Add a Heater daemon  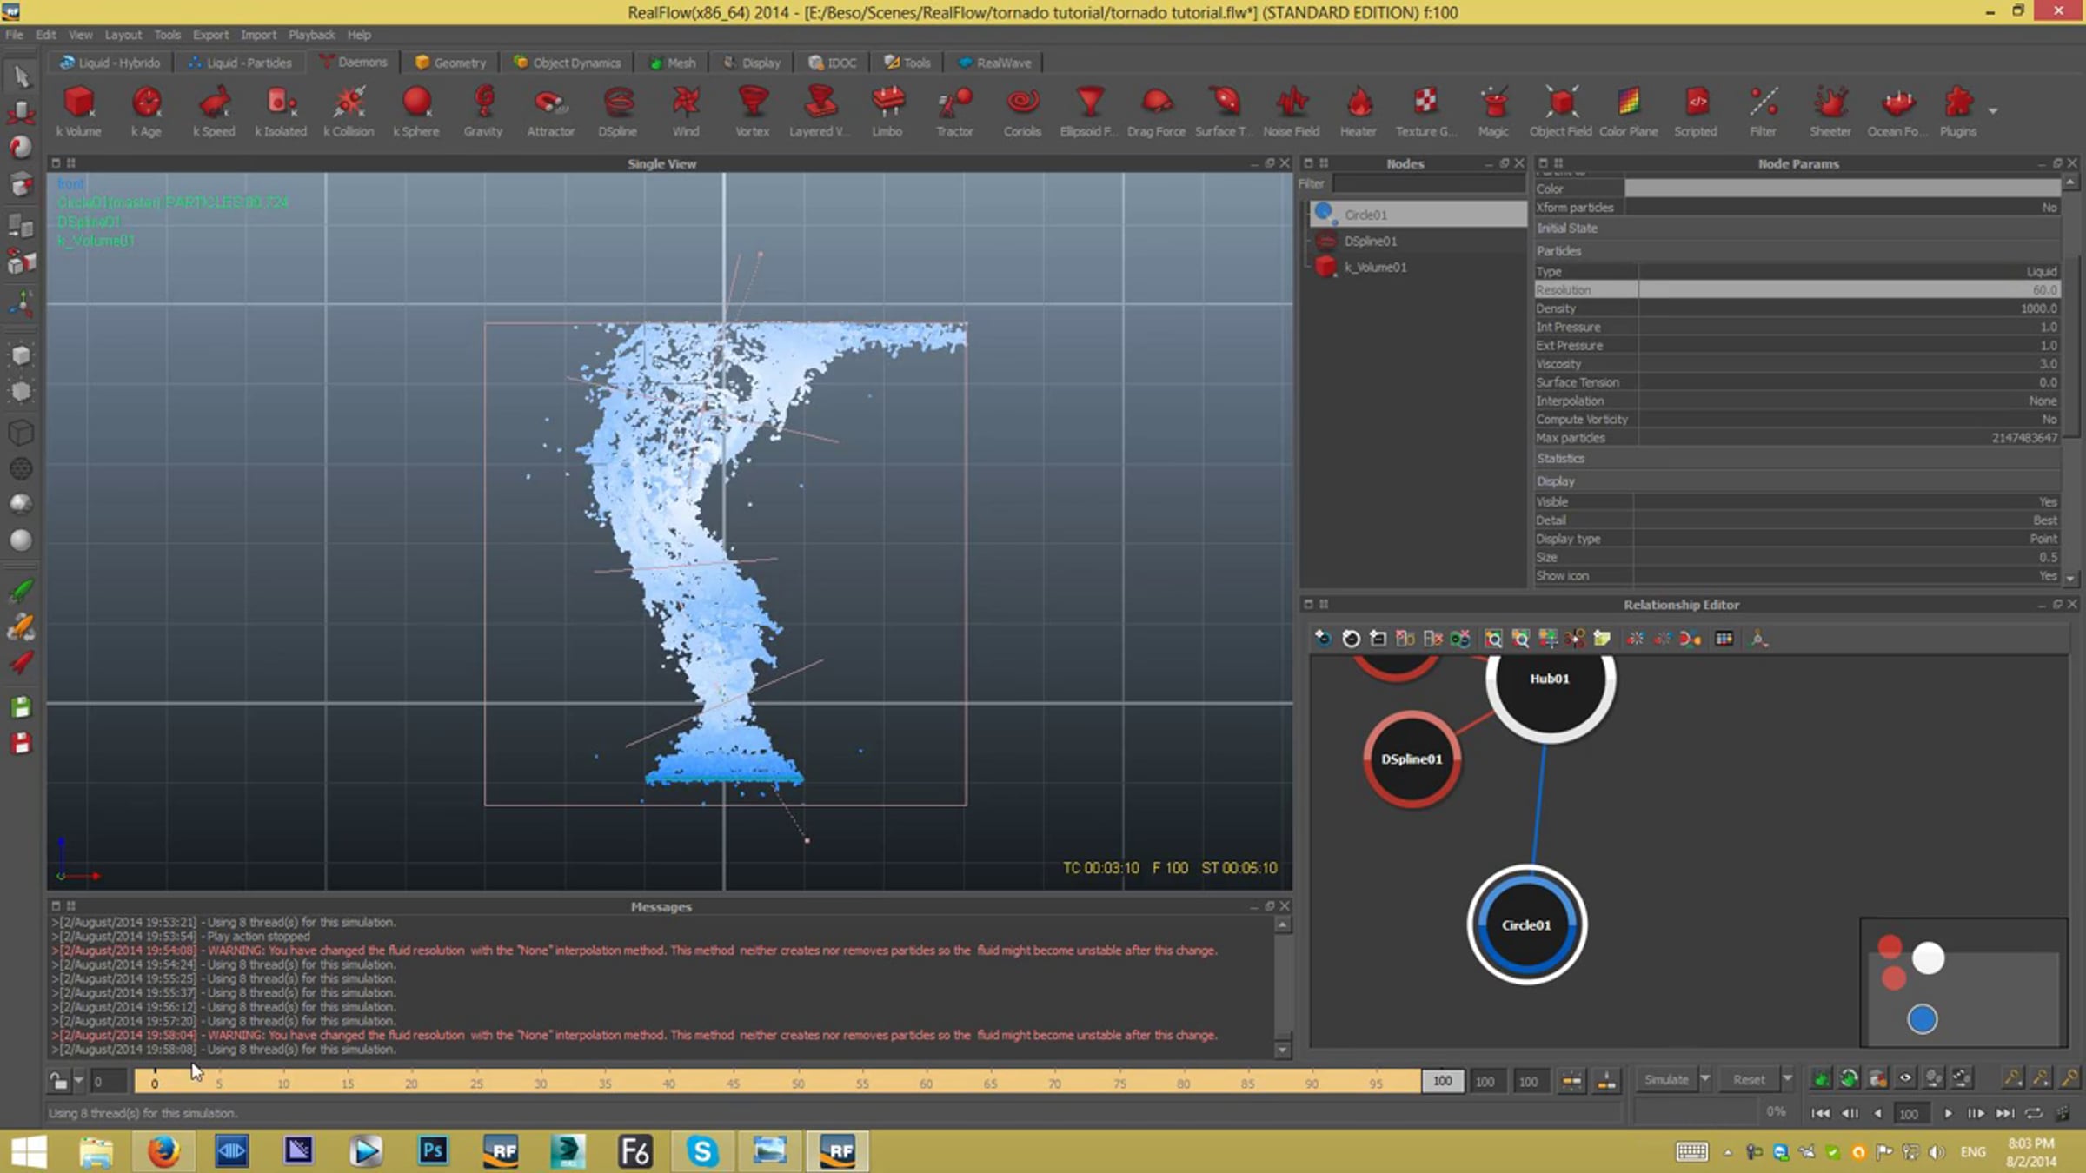(x=1359, y=111)
